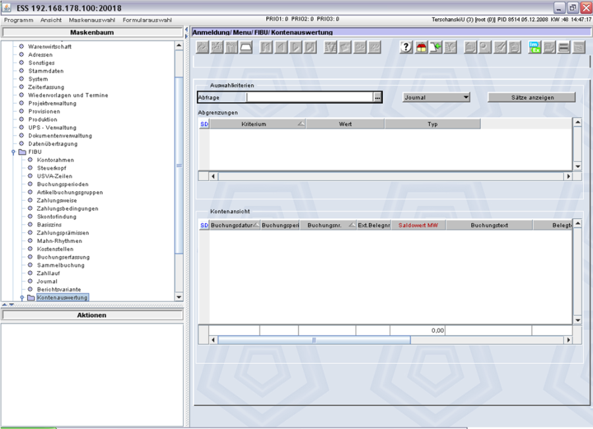The height and width of the screenshot is (429, 593).
Task: Sort by Buchungsdatum column header
Action: click(235, 225)
